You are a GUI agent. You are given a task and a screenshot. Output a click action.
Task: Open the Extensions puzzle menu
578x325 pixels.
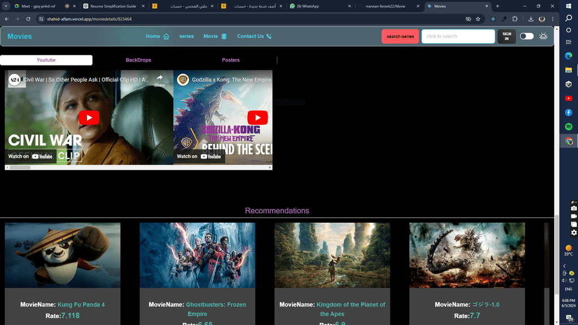515,19
